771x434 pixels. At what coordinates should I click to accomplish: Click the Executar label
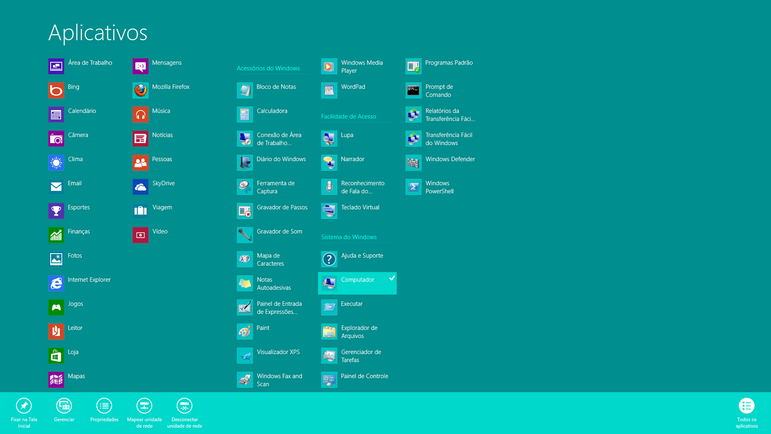click(x=352, y=304)
